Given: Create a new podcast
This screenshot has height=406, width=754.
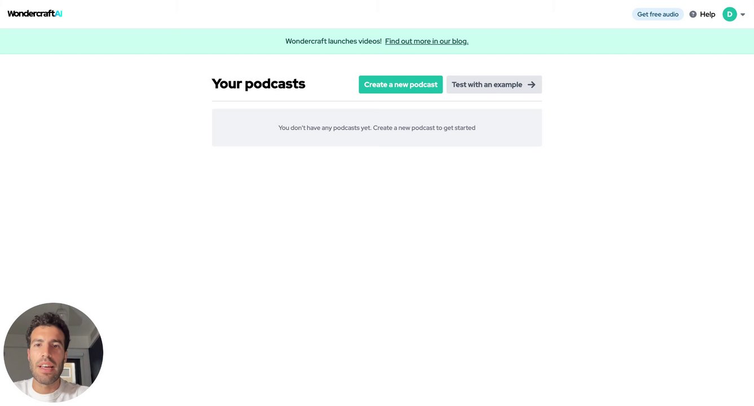Looking at the screenshot, I should click(x=400, y=85).
